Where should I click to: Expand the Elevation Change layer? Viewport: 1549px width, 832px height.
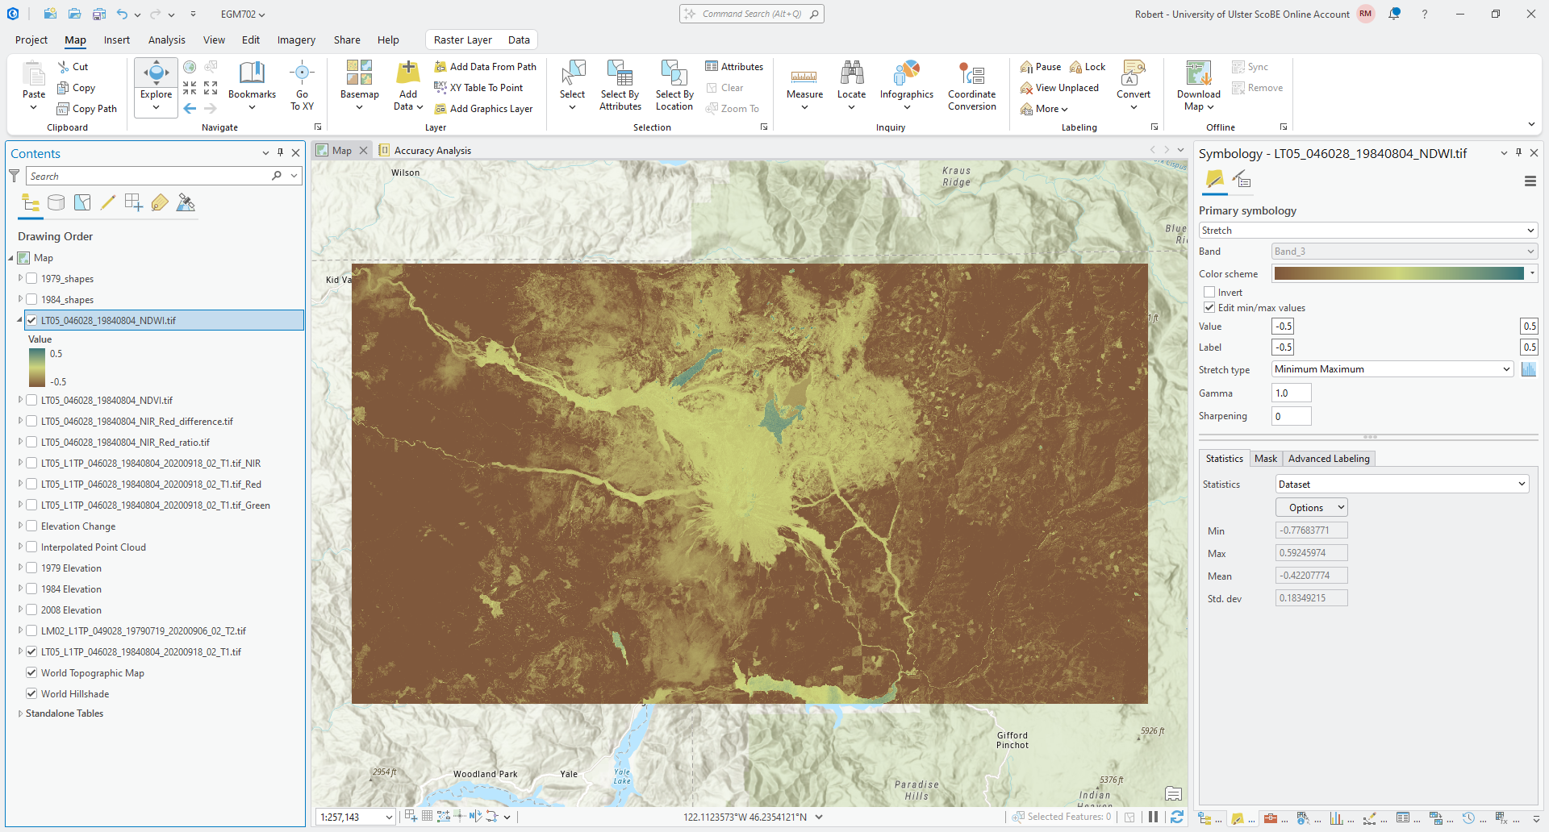tap(20, 526)
